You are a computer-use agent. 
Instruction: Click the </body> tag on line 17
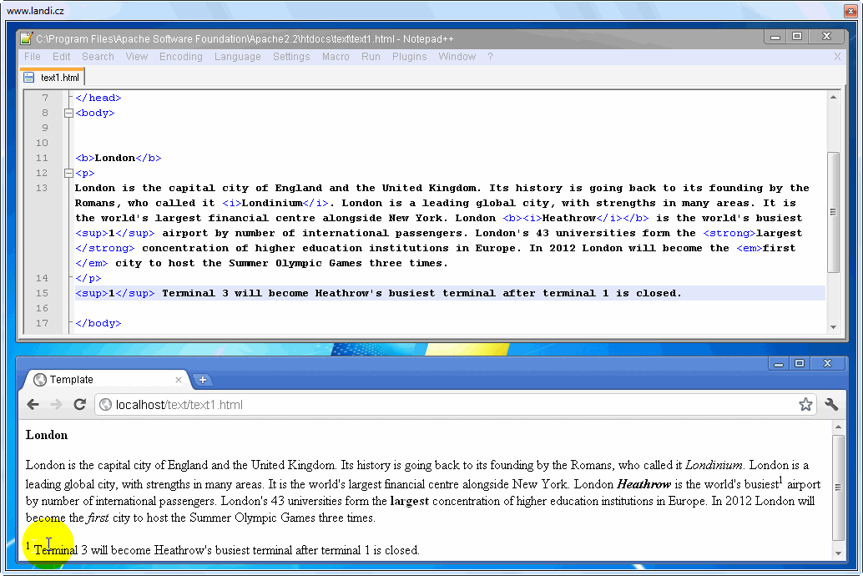click(x=98, y=323)
